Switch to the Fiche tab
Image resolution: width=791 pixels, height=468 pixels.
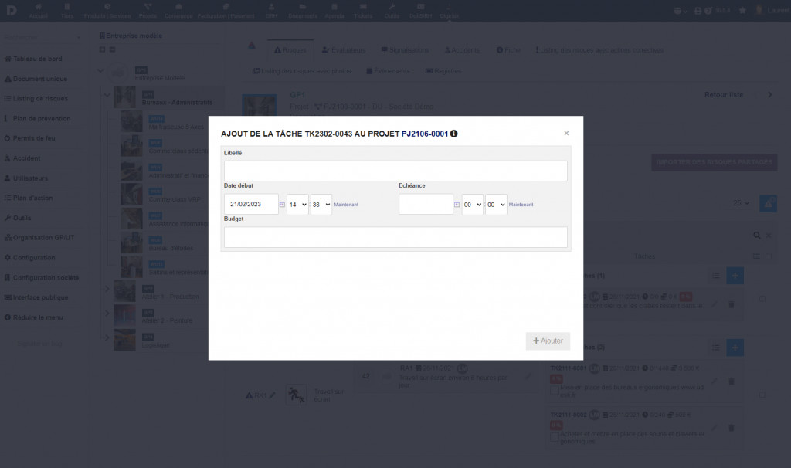tap(508, 50)
